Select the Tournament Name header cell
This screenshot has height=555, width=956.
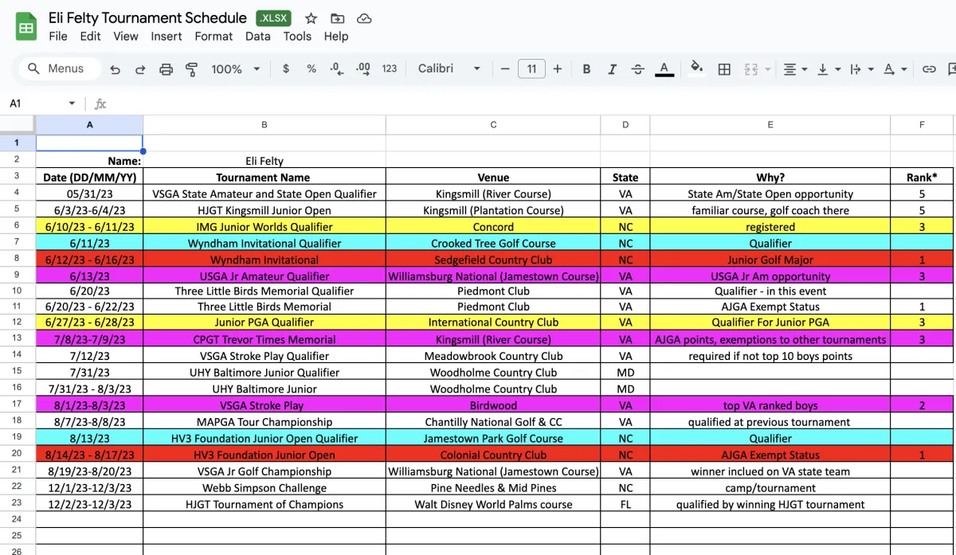pyautogui.click(x=264, y=178)
